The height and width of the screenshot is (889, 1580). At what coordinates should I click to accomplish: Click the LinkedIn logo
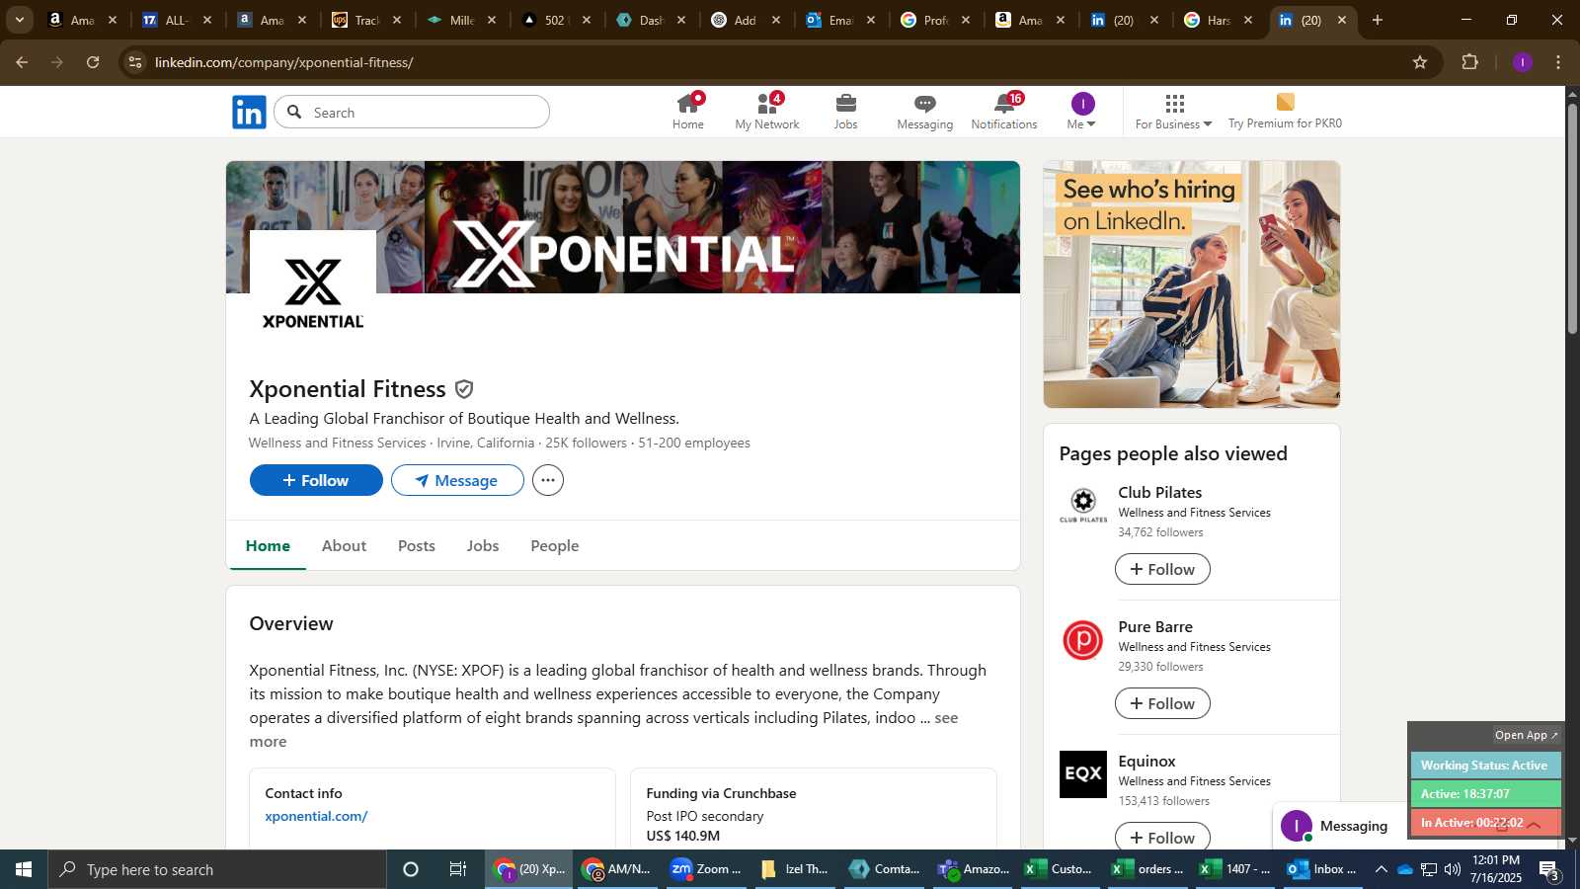[x=249, y=112]
